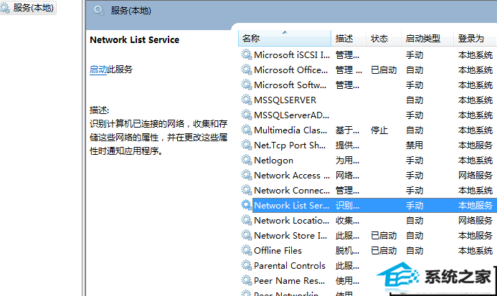Click 已启动 status of Offline Files service

pyautogui.click(x=384, y=251)
